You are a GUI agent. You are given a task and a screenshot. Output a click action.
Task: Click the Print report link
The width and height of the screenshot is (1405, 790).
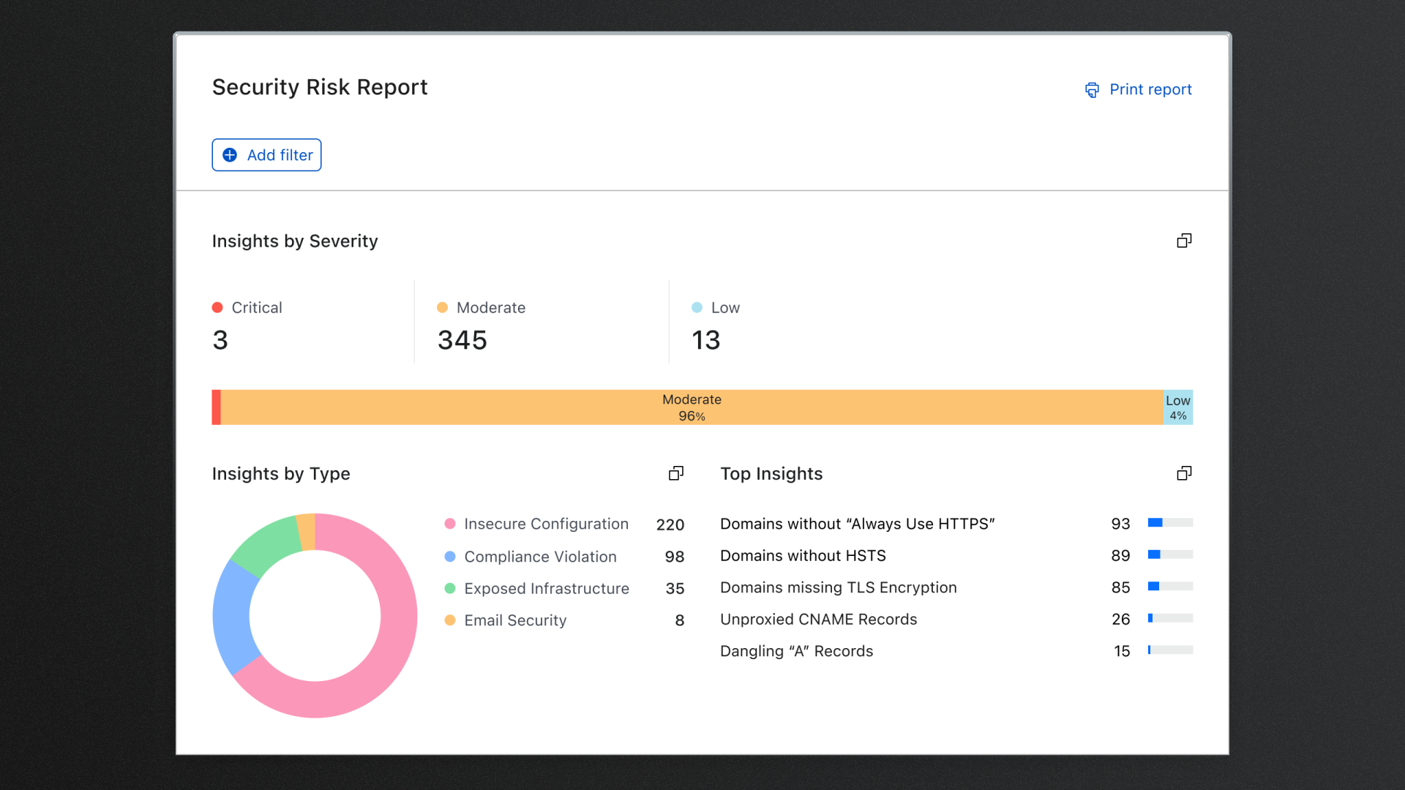[1150, 89]
